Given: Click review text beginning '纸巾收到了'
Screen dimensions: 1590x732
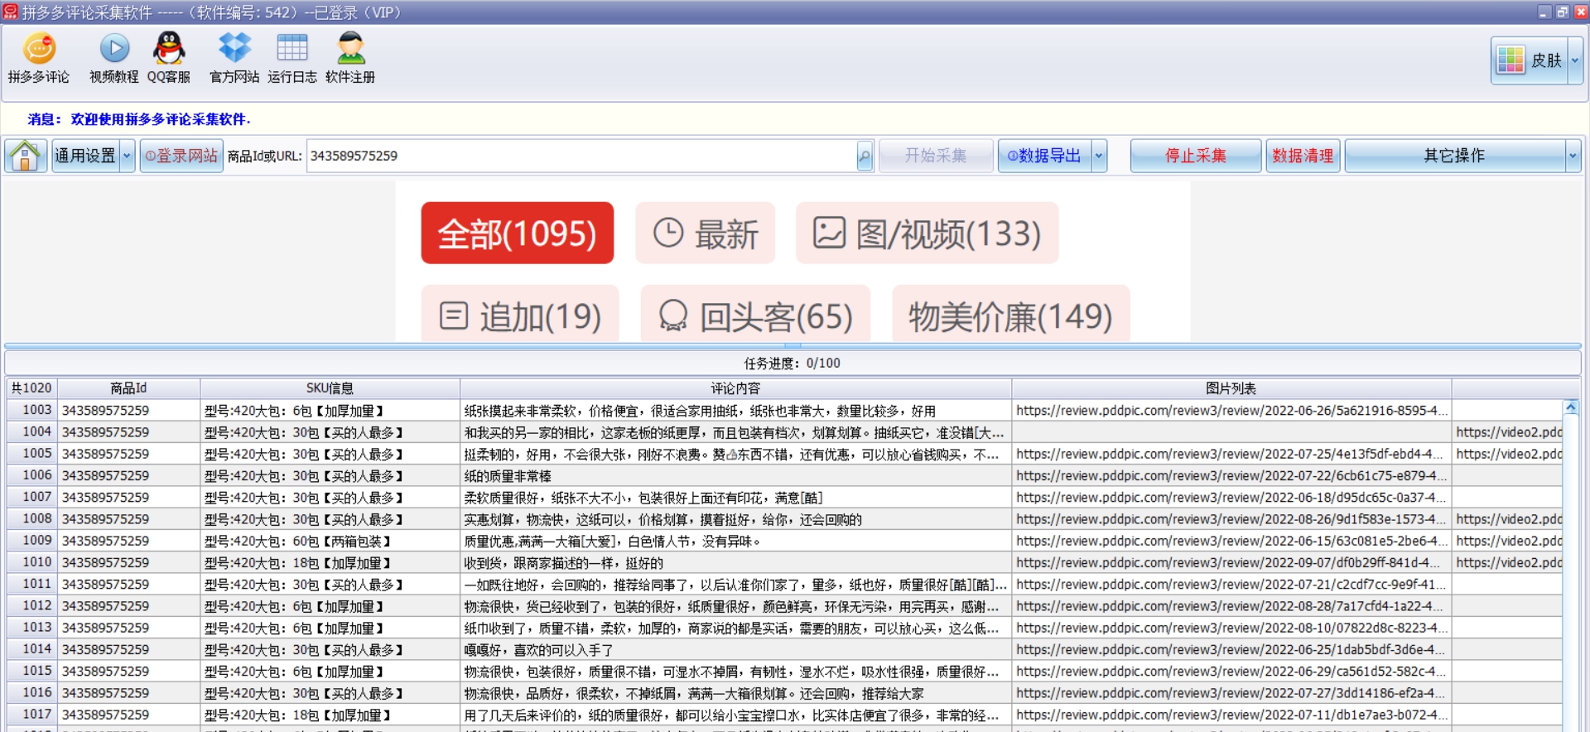Looking at the screenshot, I should coord(730,628).
